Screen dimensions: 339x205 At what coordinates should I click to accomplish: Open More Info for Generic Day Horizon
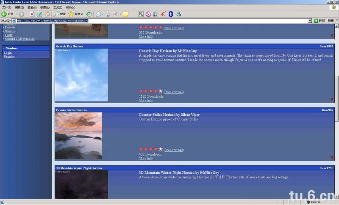(x=146, y=101)
